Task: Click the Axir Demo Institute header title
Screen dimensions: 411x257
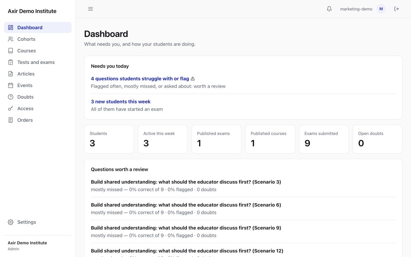Action: [x=32, y=11]
